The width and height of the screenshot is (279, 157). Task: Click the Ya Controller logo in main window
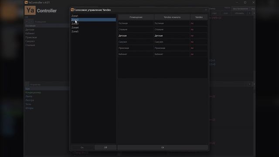[41, 10]
